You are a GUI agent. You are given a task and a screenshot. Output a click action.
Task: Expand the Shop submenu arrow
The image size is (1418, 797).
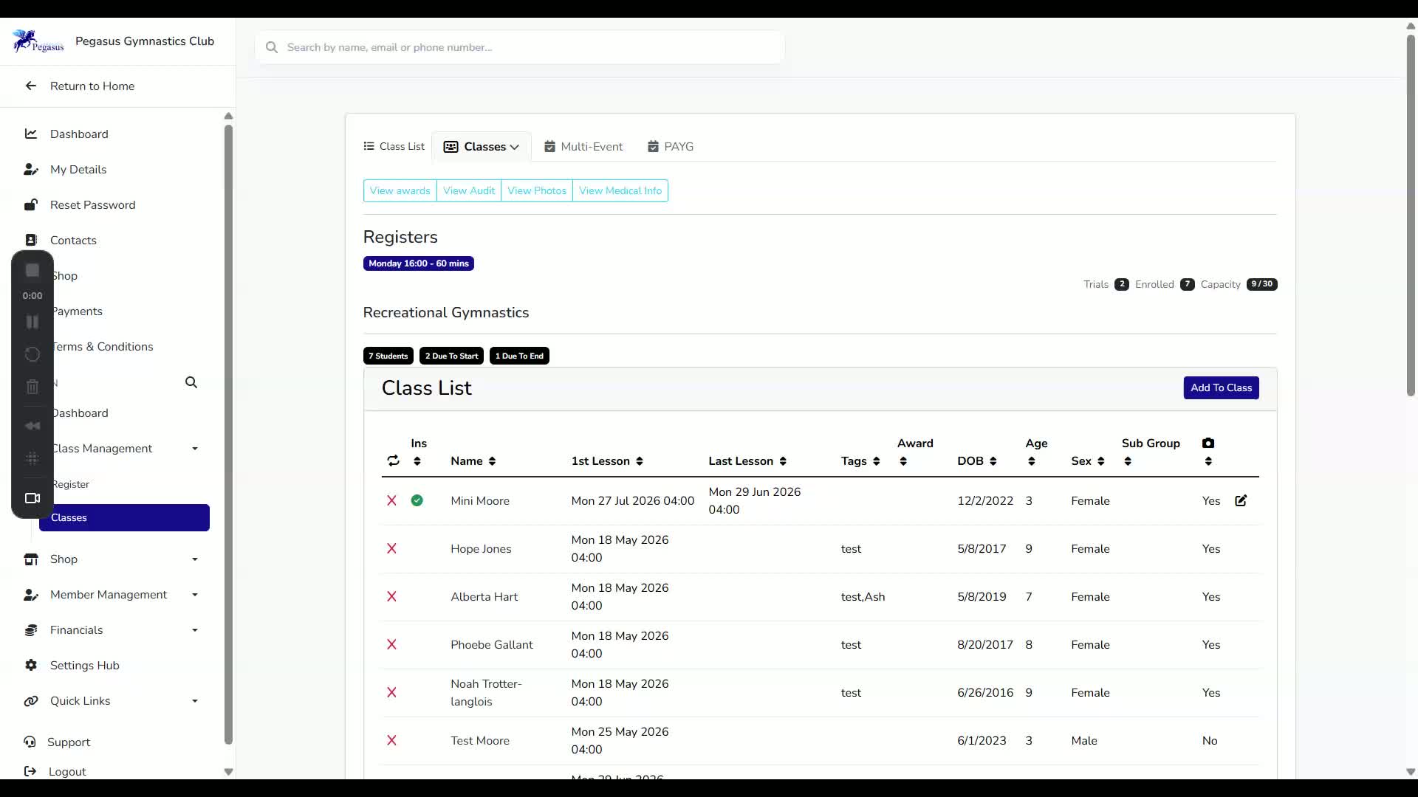pyautogui.click(x=195, y=559)
